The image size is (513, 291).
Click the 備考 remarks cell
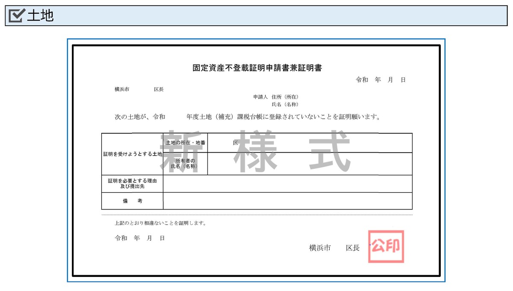tap(132, 201)
